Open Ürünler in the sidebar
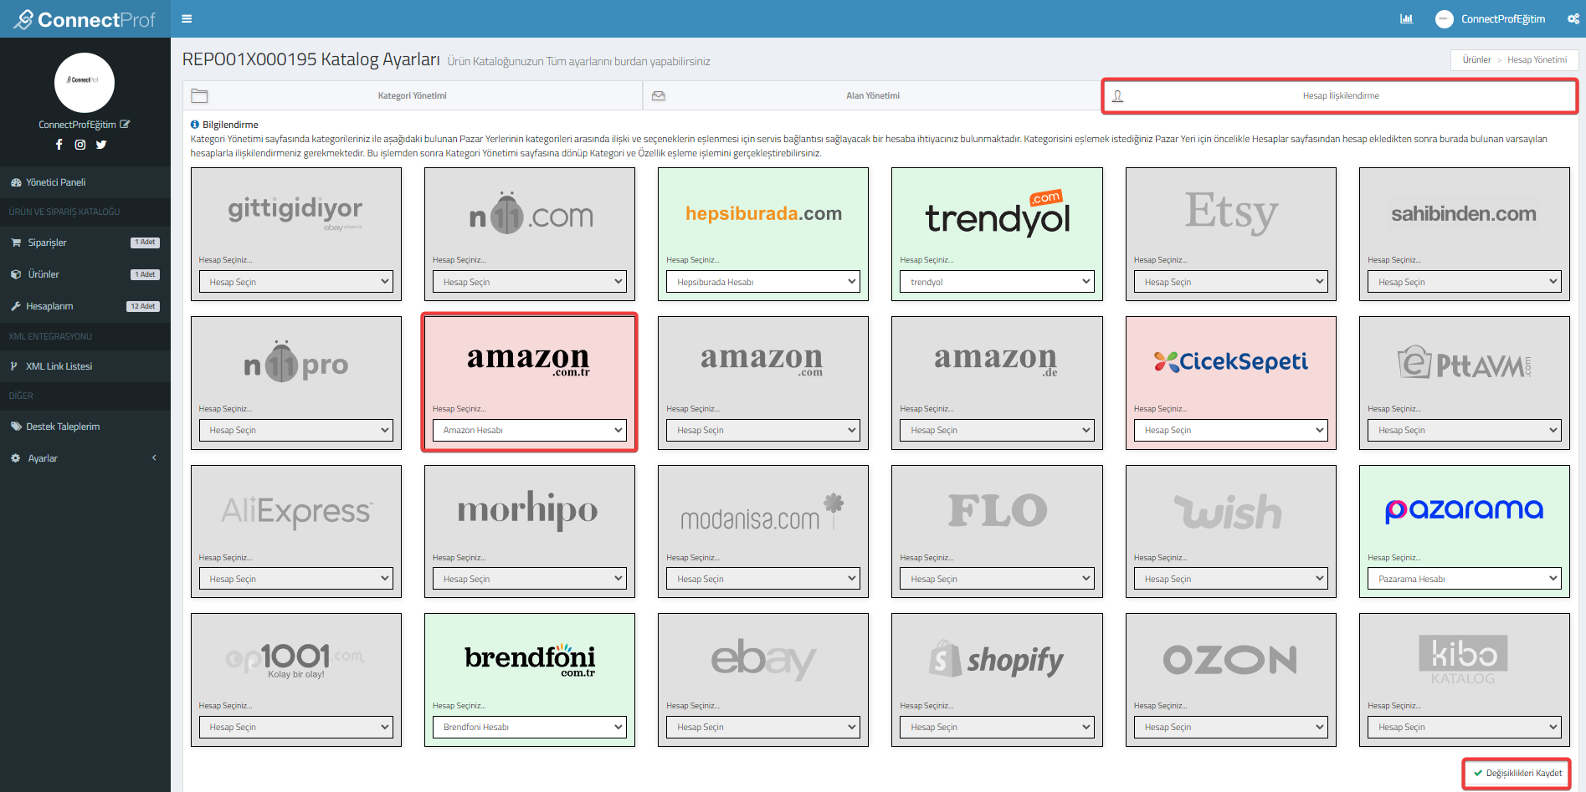The height and width of the screenshot is (792, 1586). coord(85,274)
